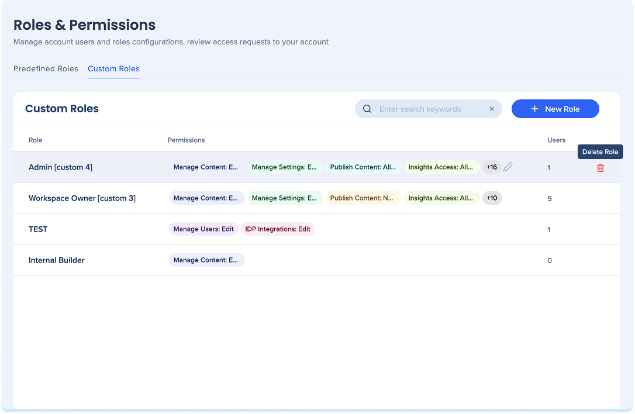Expand the +10 permissions badge

(x=491, y=198)
